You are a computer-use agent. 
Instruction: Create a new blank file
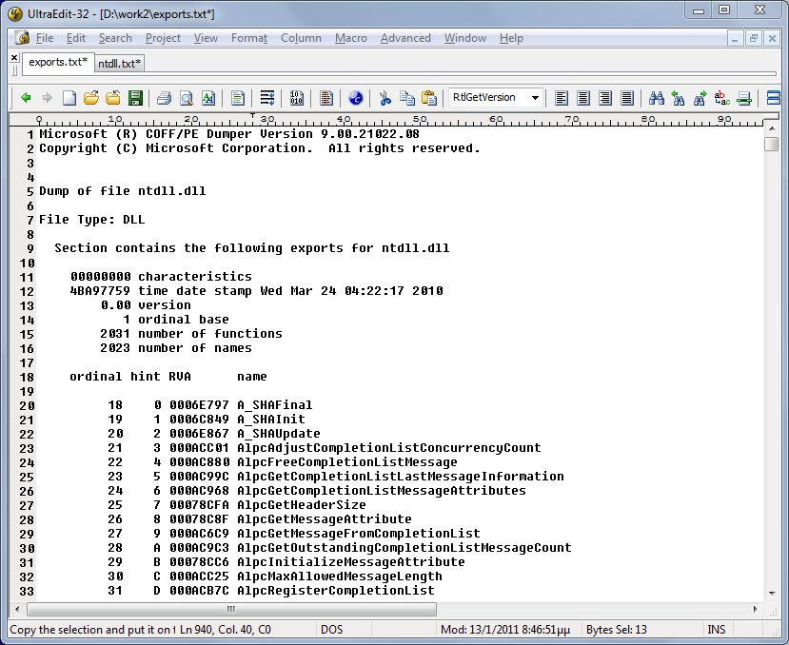[69, 98]
